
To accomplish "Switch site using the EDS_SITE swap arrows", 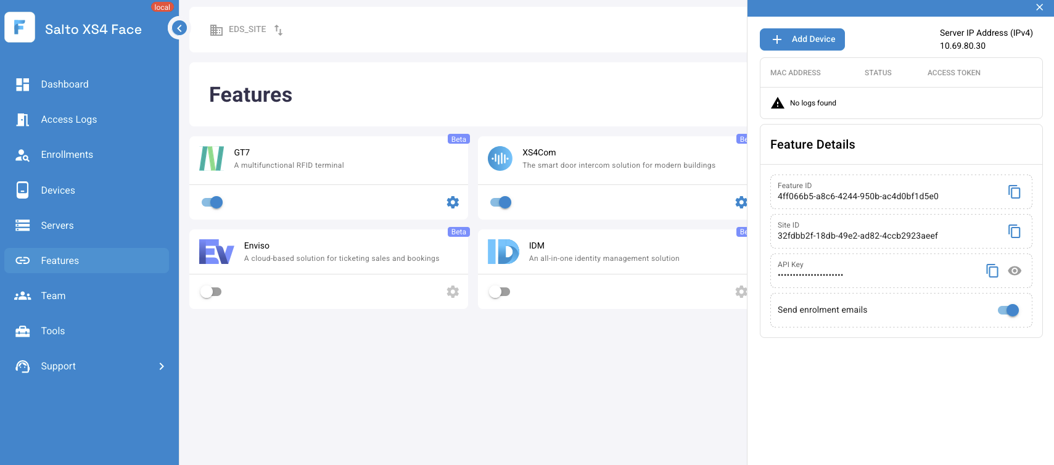I will click(279, 30).
